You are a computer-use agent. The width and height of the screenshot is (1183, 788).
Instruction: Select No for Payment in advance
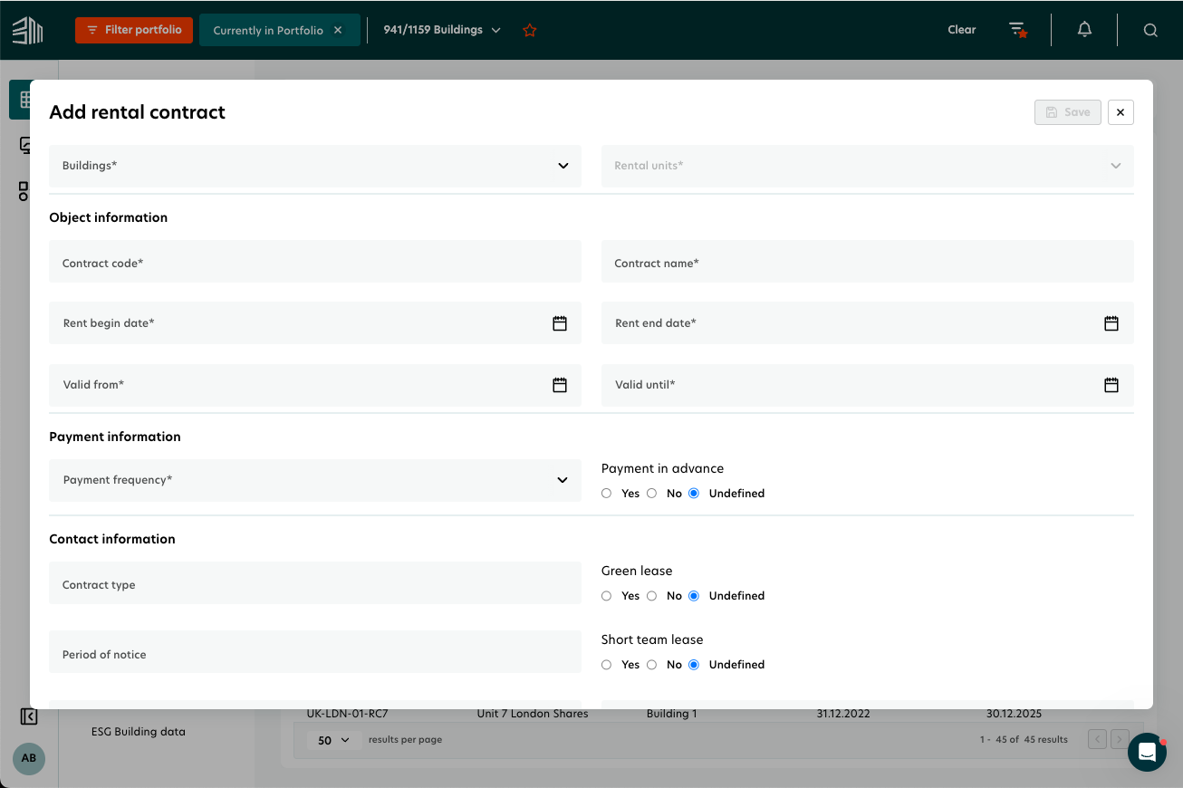[x=651, y=494]
